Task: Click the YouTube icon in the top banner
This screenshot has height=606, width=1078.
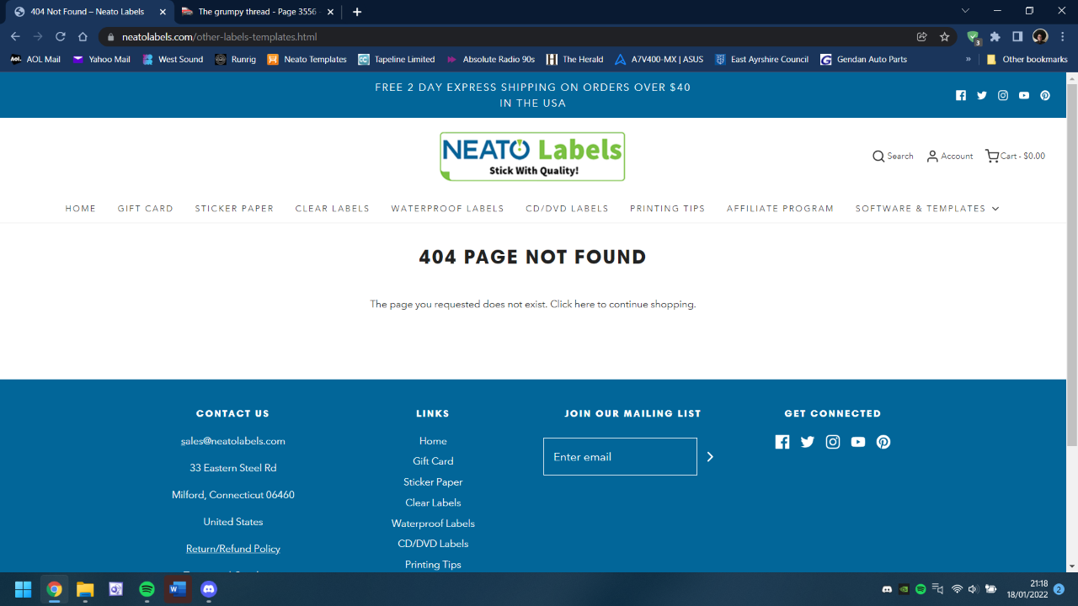Action: (1024, 95)
